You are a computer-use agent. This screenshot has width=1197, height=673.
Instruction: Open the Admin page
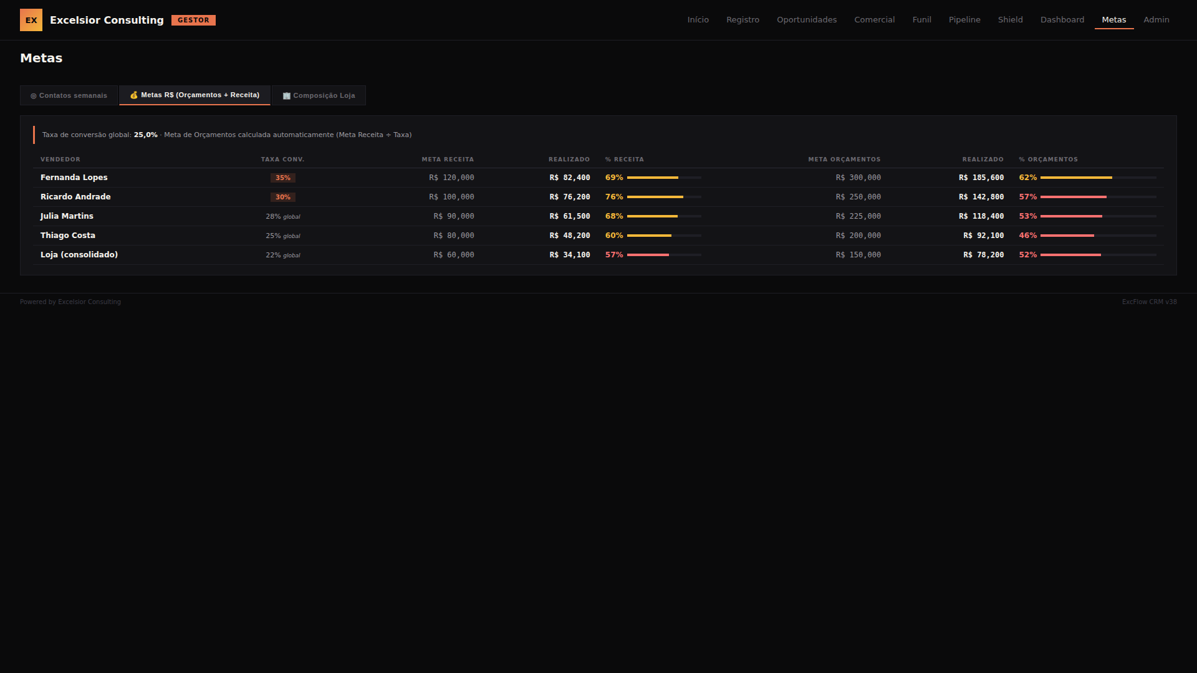pos(1156,20)
